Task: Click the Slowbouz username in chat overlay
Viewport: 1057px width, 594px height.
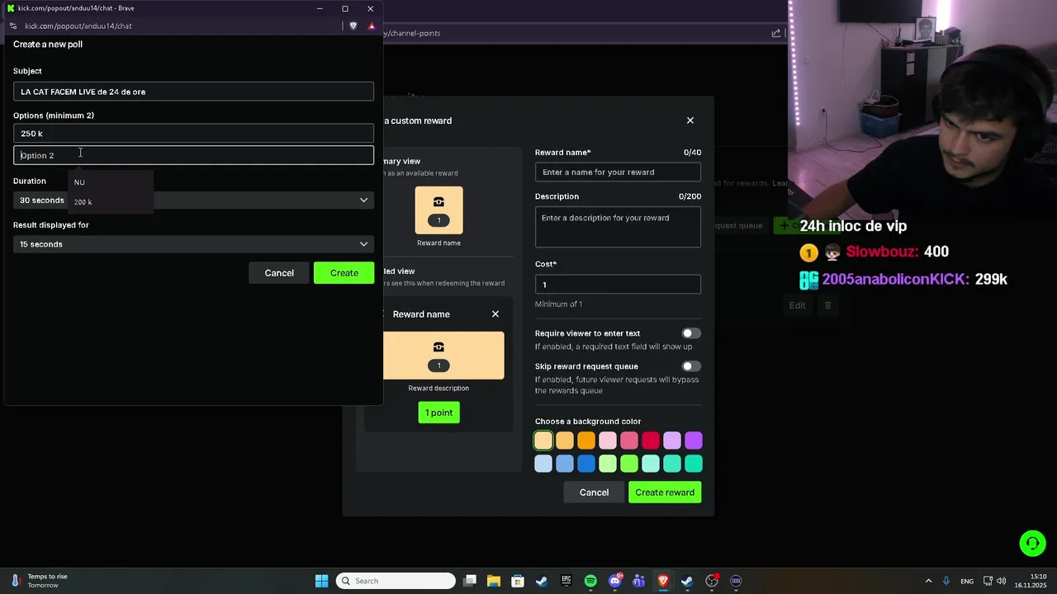Action: 881,252
